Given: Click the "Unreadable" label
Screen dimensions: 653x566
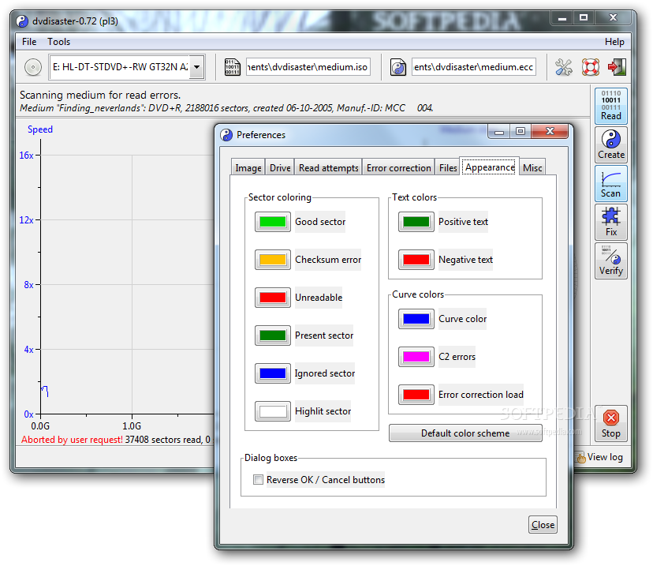Looking at the screenshot, I should [319, 298].
